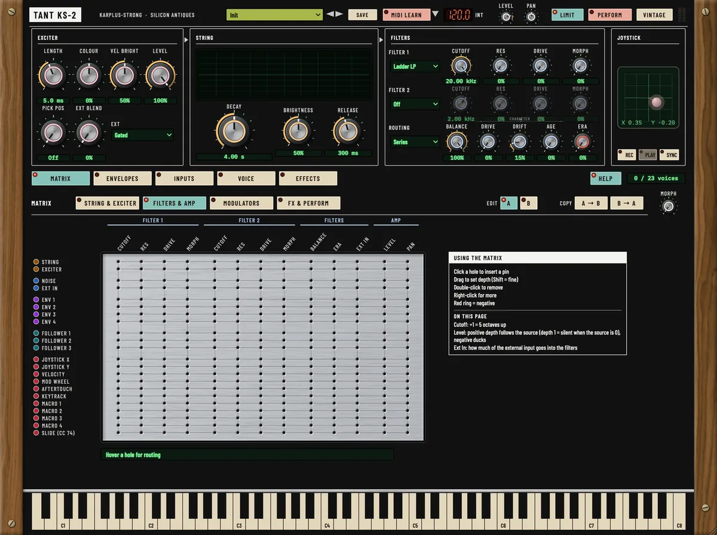Click the Drift knob

(x=519, y=142)
